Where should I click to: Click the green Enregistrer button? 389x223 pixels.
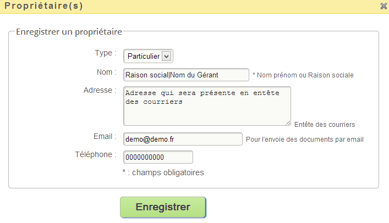pos(163,207)
